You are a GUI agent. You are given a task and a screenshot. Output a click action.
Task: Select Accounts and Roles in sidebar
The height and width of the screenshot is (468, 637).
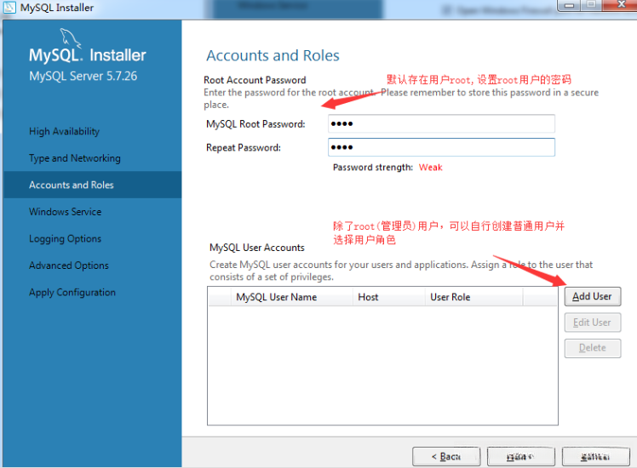tap(93, 185)
